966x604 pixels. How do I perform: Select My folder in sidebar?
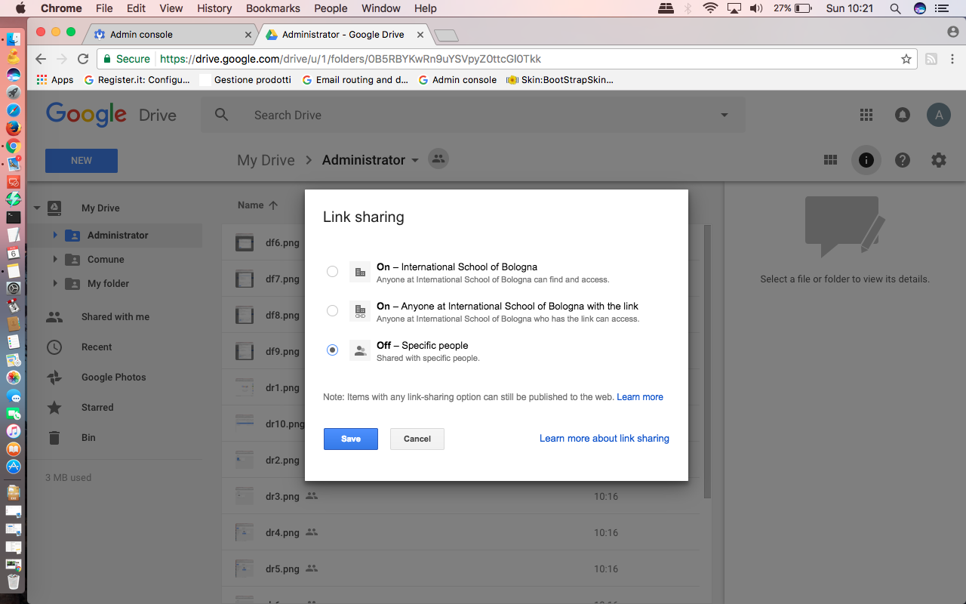coord(108,283)
